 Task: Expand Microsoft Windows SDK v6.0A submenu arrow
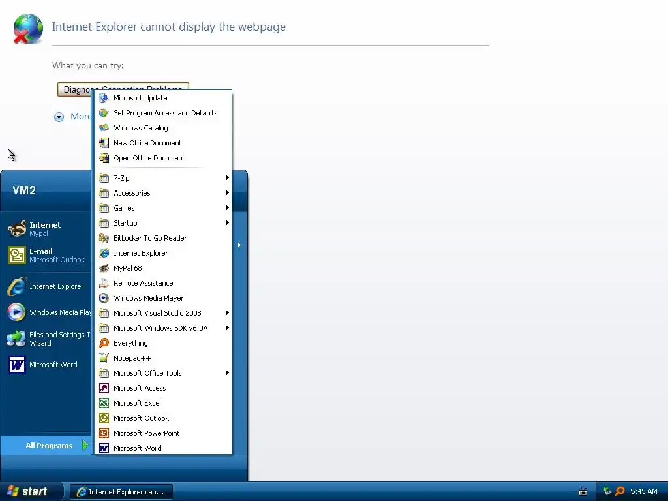(228, 328)
